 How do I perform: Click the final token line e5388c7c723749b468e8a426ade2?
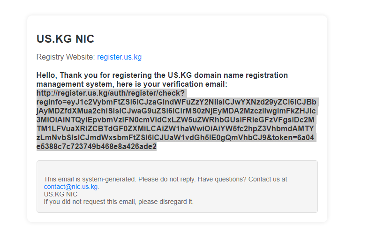[x=97, y=147]
